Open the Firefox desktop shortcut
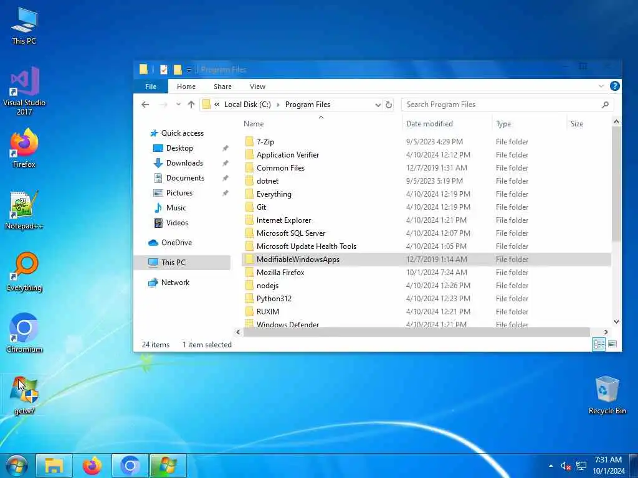This screenshot has width=638, height=478. 24,148
